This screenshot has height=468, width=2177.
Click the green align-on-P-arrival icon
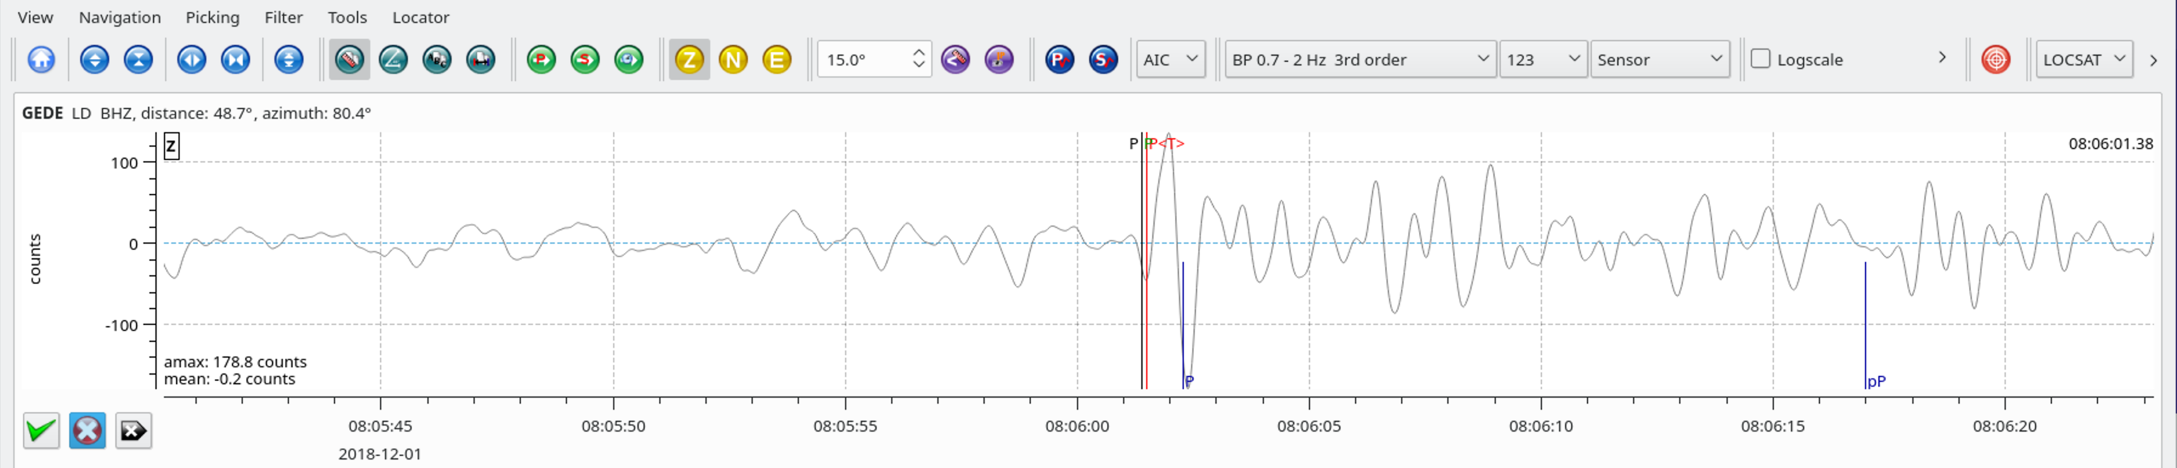[x=542, y=60]
